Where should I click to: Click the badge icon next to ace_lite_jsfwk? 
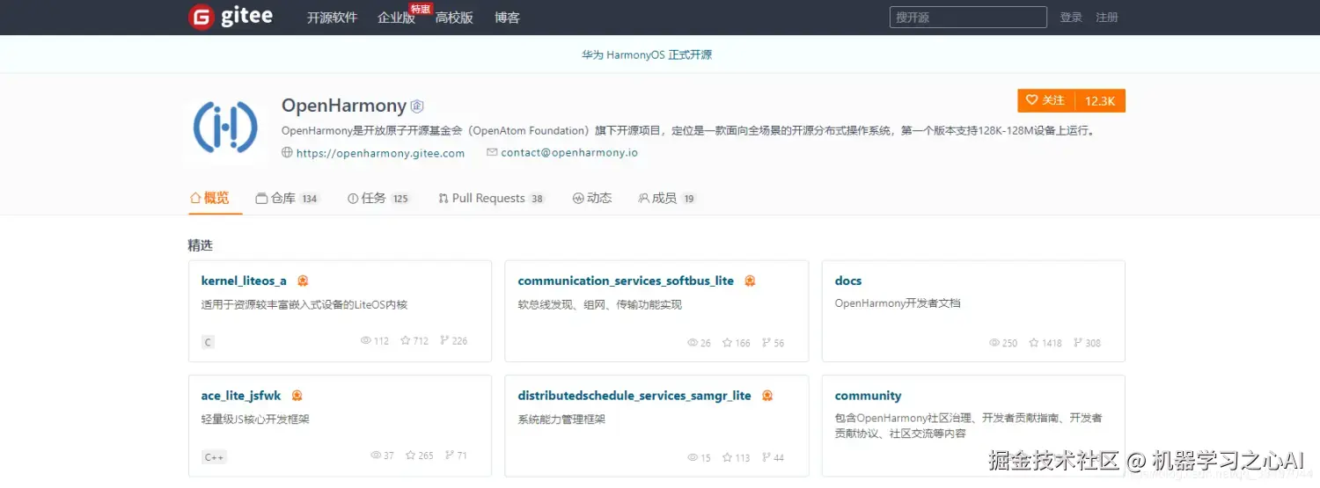coord(297,396)
